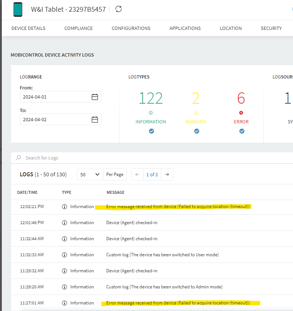Click the tablet device icon
The width and height of the screenshot is (293, 311).
[18, 9]
